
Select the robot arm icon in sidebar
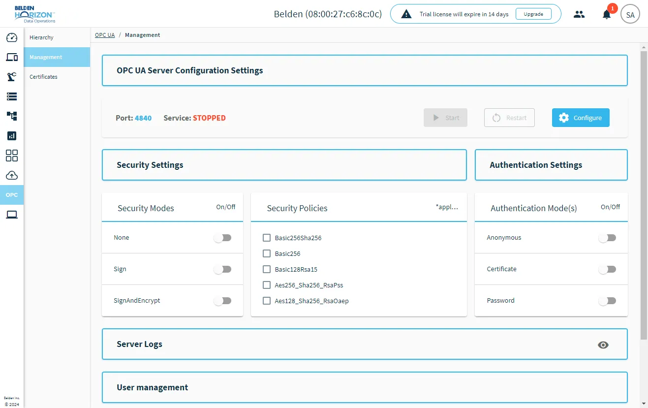point(12,77)
